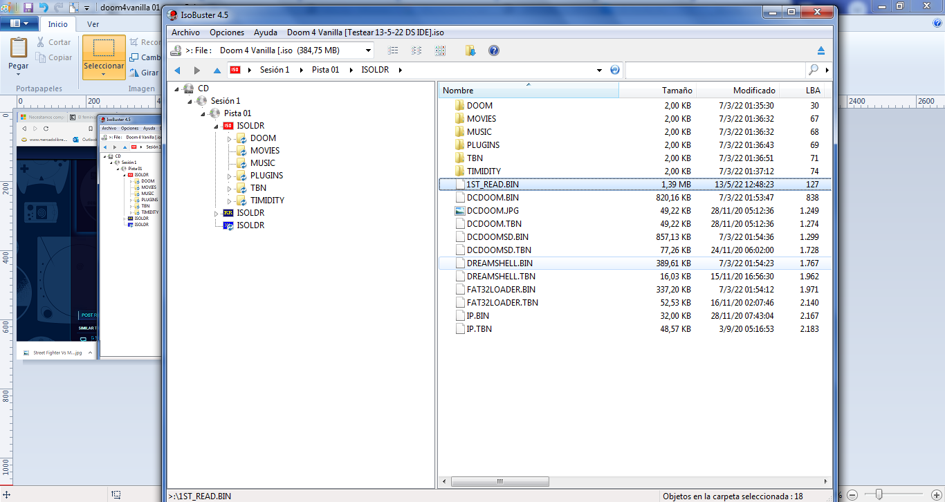Open the Opciones menu
The image size is (945, 502).
tap(227, 32)
